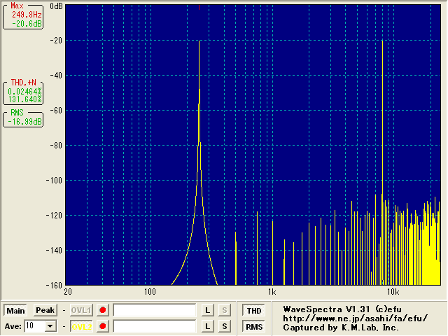Click the 1k frequency axis label

pos(272,292)
